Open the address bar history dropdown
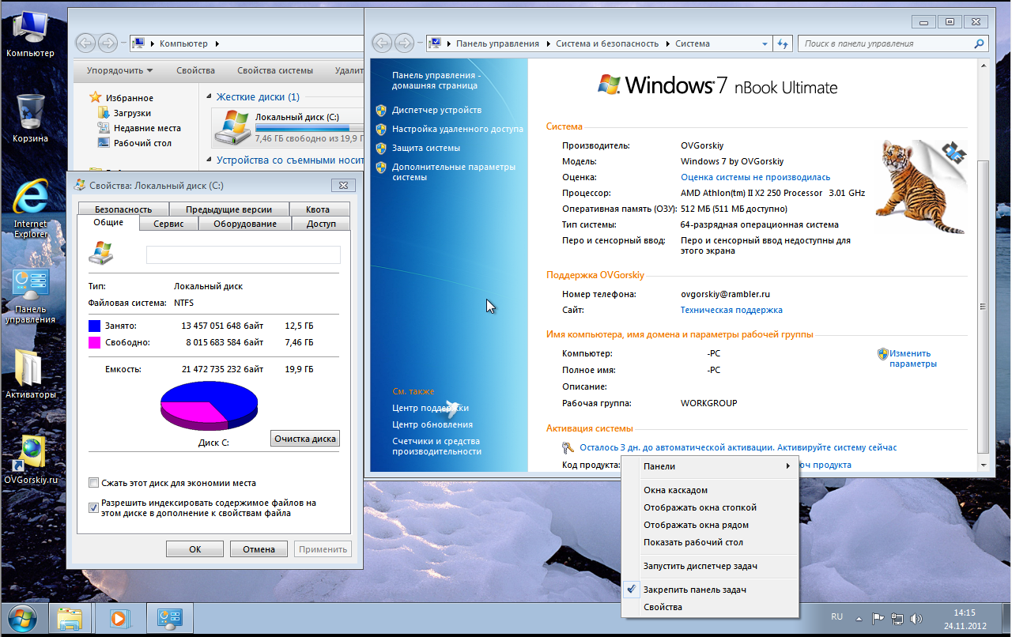 coord(765,44)
